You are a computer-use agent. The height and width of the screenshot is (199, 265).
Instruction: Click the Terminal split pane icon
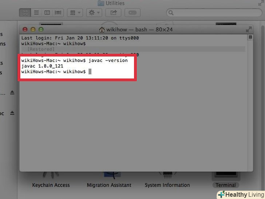(x=250, y=37)
